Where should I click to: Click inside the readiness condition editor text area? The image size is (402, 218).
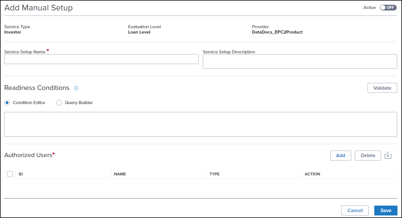click(201, 124)
